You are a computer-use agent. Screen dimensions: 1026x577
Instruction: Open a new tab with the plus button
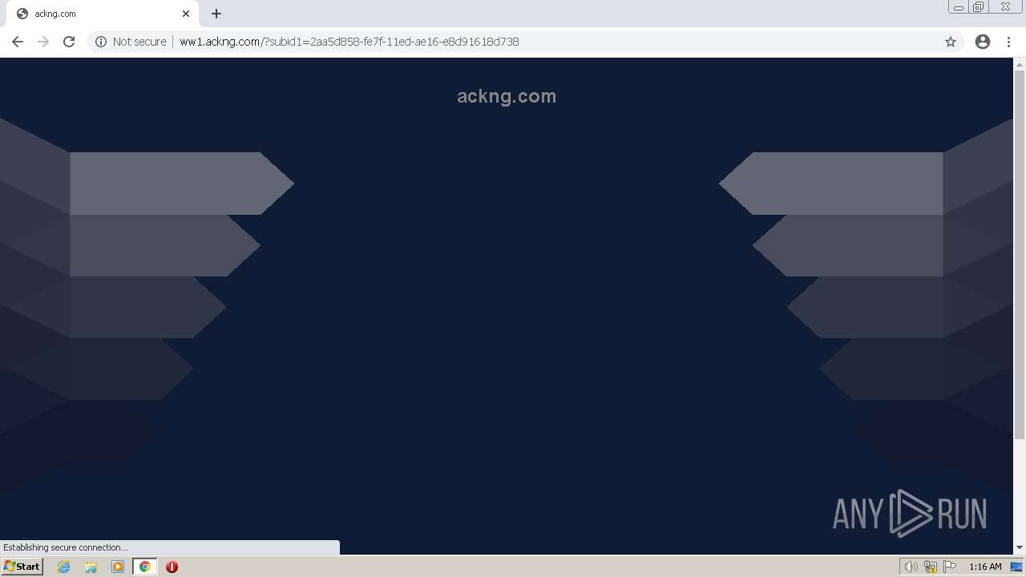pos(216,14)
